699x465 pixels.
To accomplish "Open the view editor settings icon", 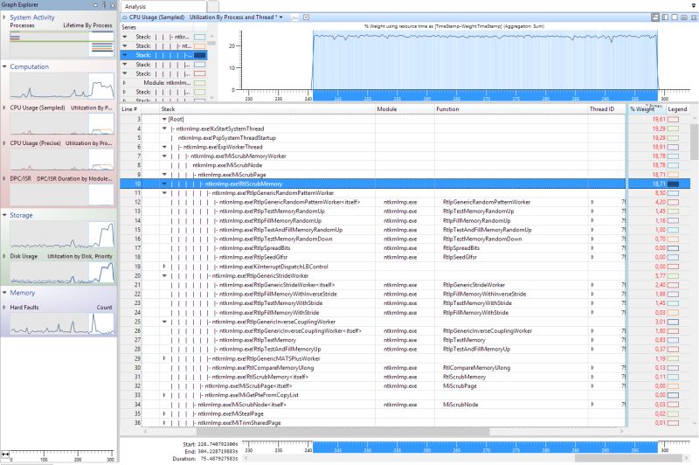I will coord(684,17).
